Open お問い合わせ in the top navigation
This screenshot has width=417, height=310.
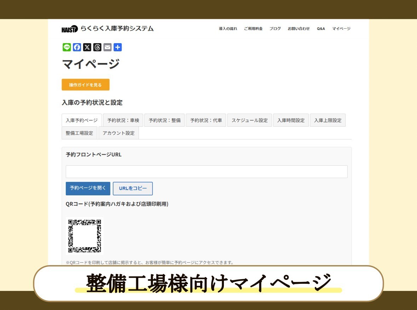pos(299,28)
